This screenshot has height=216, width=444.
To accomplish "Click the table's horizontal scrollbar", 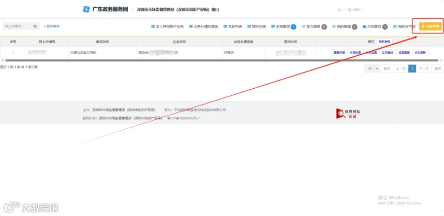I will click(x=222, y=60).
